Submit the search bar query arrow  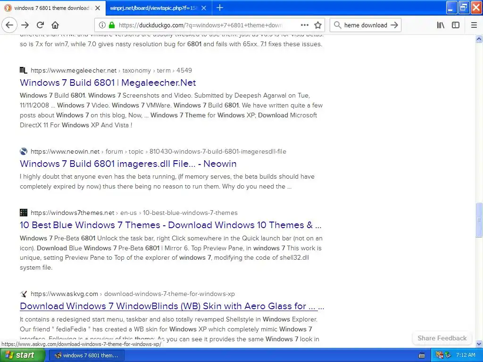point(394,25)
